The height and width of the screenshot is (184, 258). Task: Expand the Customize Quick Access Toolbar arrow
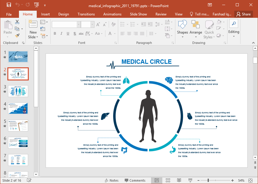45,5
